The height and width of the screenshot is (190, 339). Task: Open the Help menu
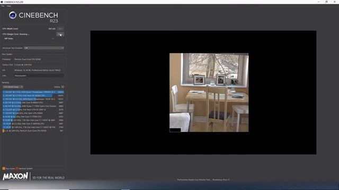point(9,6)
